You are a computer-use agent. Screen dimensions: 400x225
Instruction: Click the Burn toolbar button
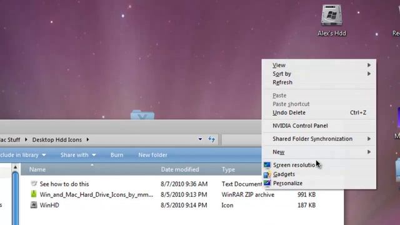117,155
